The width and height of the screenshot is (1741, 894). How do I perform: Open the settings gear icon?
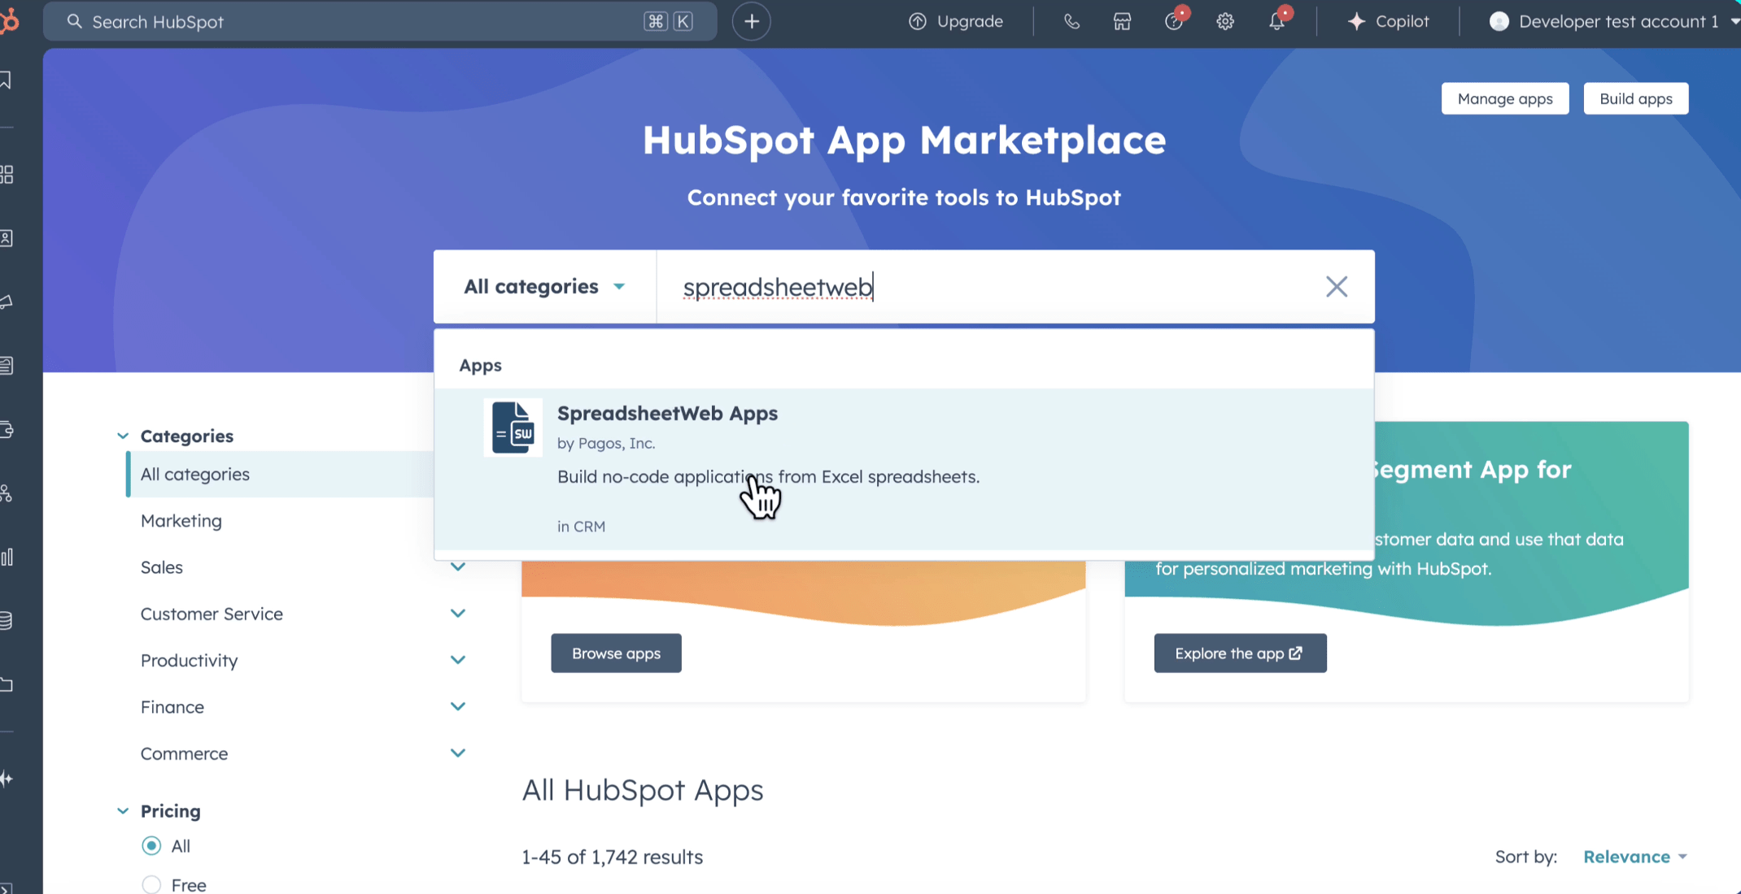1225,21
